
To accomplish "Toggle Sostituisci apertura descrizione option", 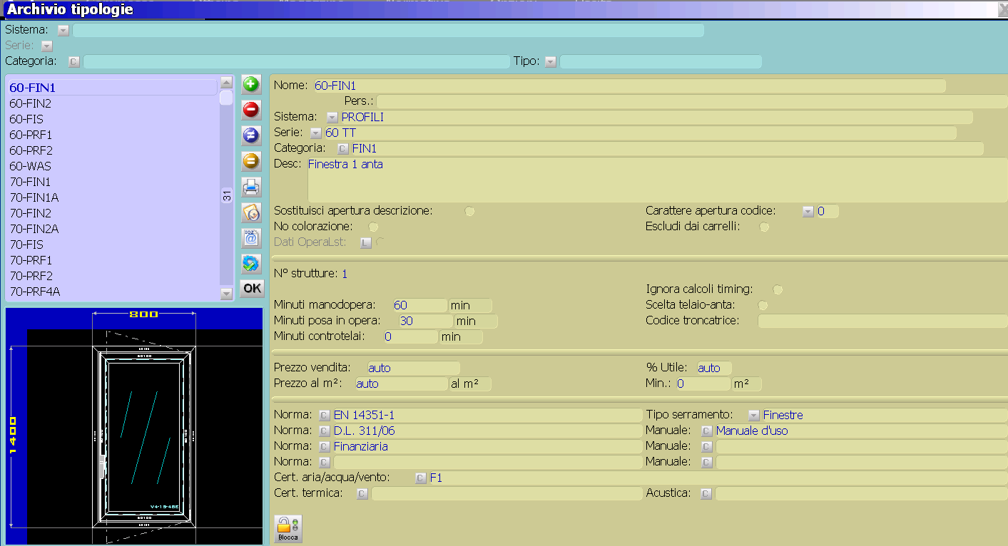I will tap(469, 212).
